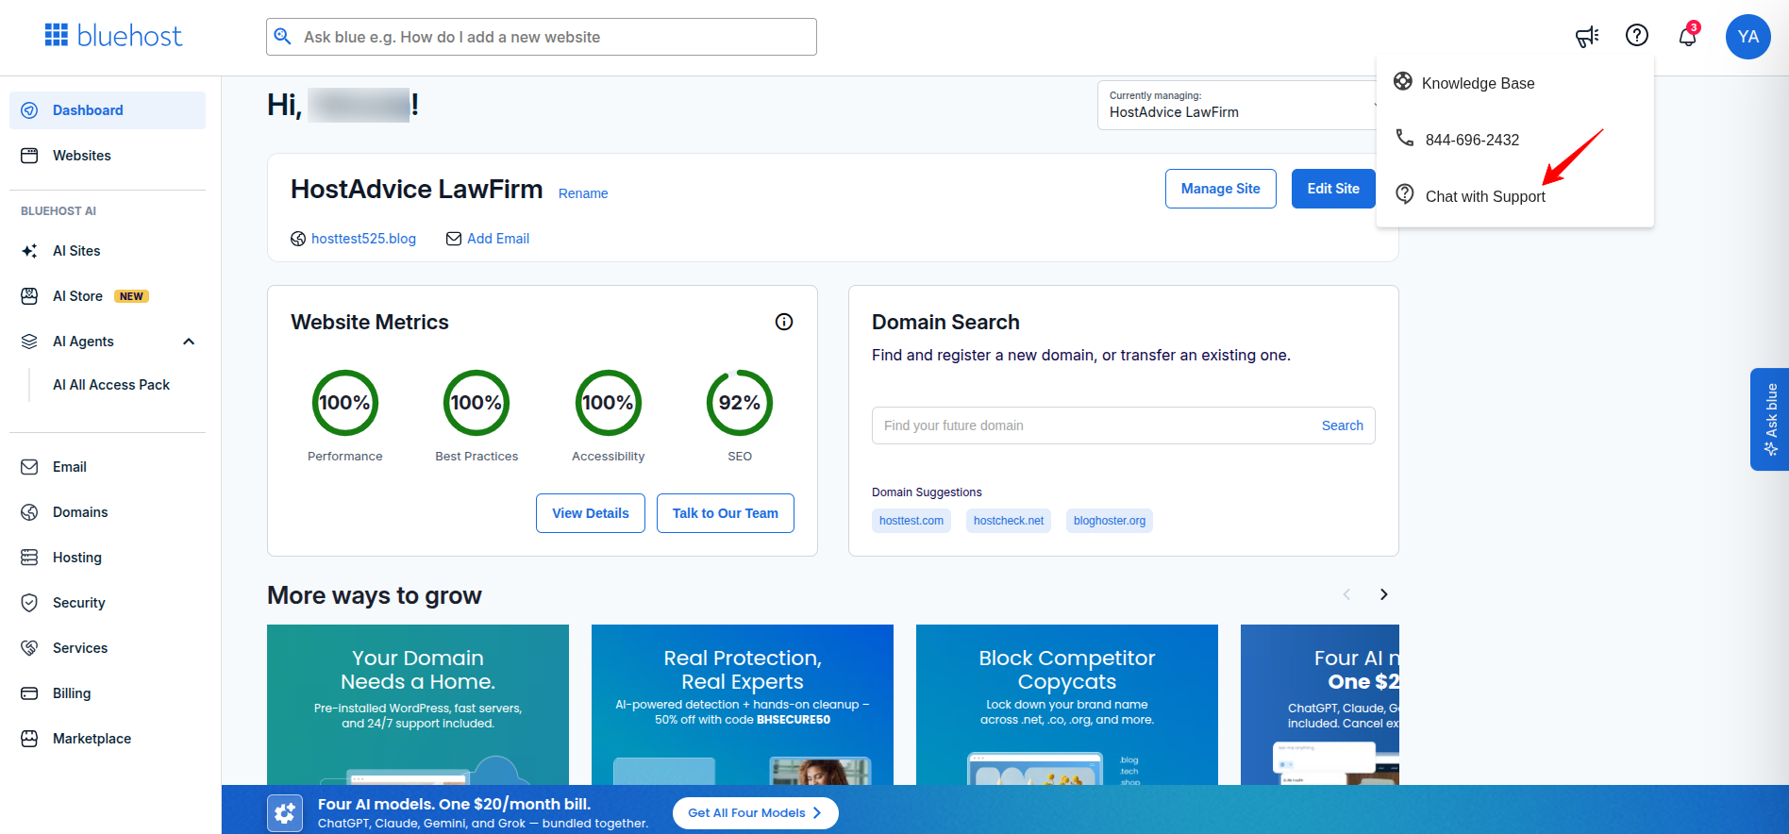Click the Websites sidebar icon
Screen dimensions: 1789x834
(29, 156)
